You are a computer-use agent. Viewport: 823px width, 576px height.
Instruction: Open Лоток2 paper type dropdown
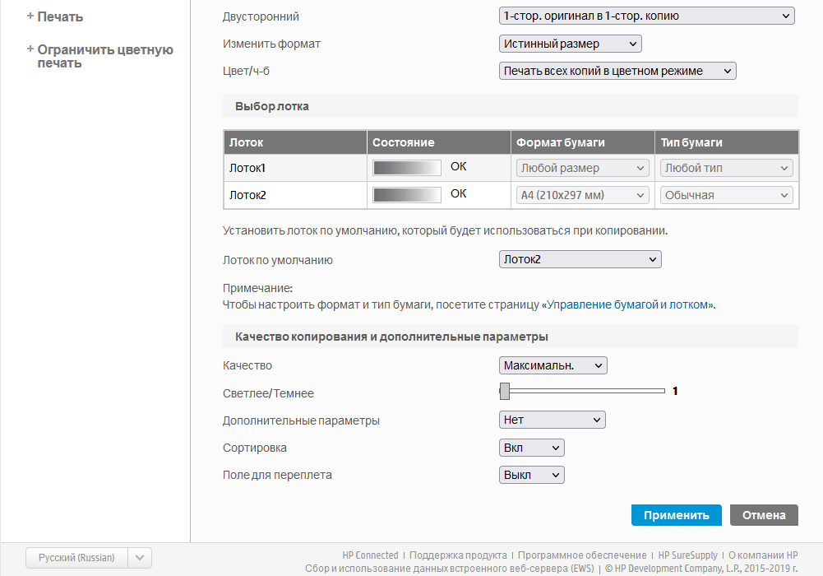pos(727,195)
